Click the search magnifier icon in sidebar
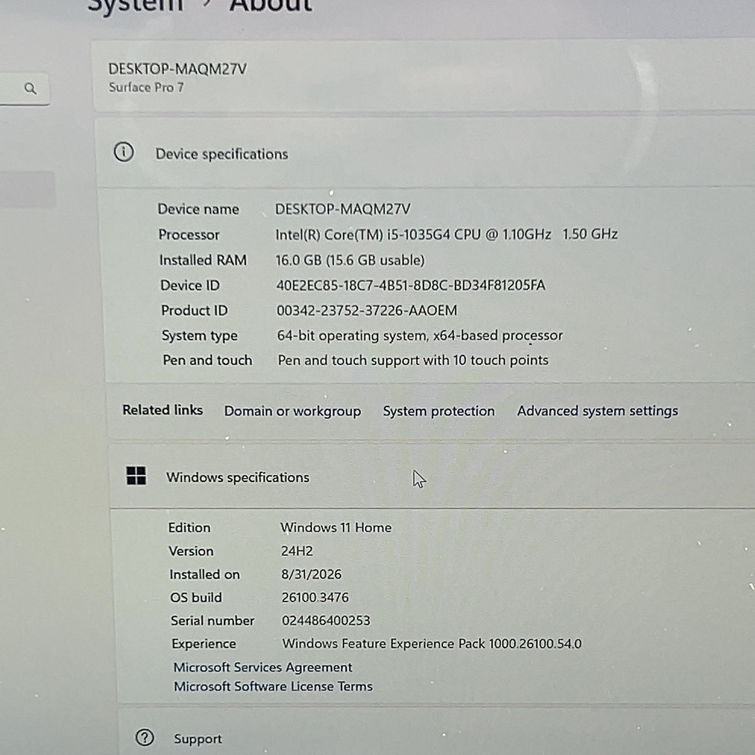Image resolution: width=755 pixels, height=755 pixels. [30, 89]
